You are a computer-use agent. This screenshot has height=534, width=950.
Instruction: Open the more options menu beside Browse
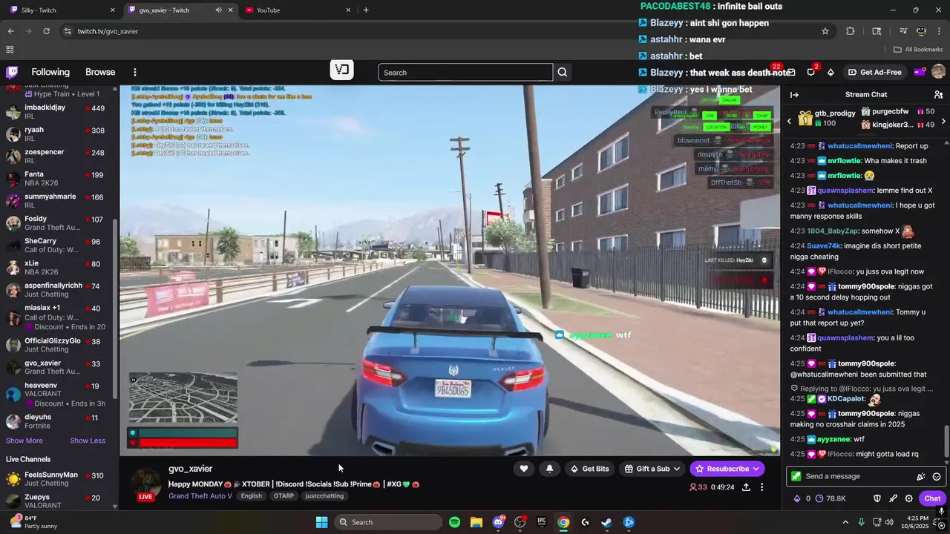pyautogui.click(x=135, y=72)
